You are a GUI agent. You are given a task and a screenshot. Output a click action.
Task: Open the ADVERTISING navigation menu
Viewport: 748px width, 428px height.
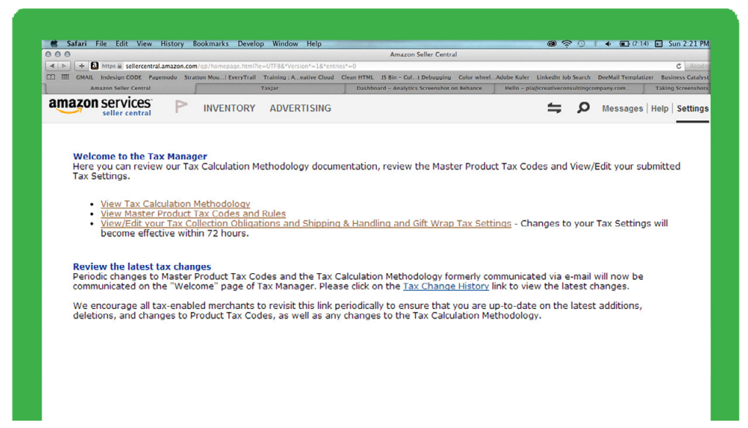[301, 108]
